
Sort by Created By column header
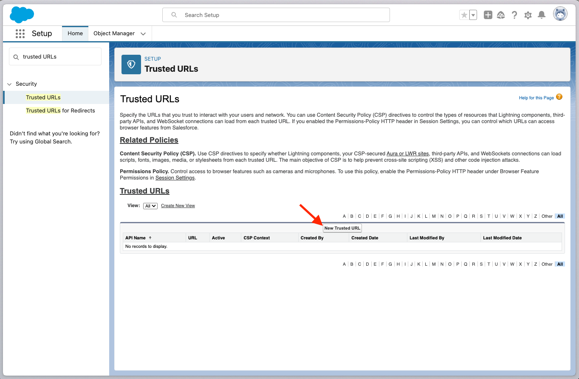(x=312, y=238)
